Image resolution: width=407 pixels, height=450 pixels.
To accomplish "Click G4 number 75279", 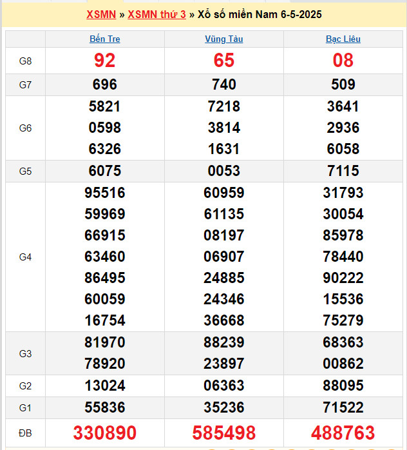I will [343, 320].
